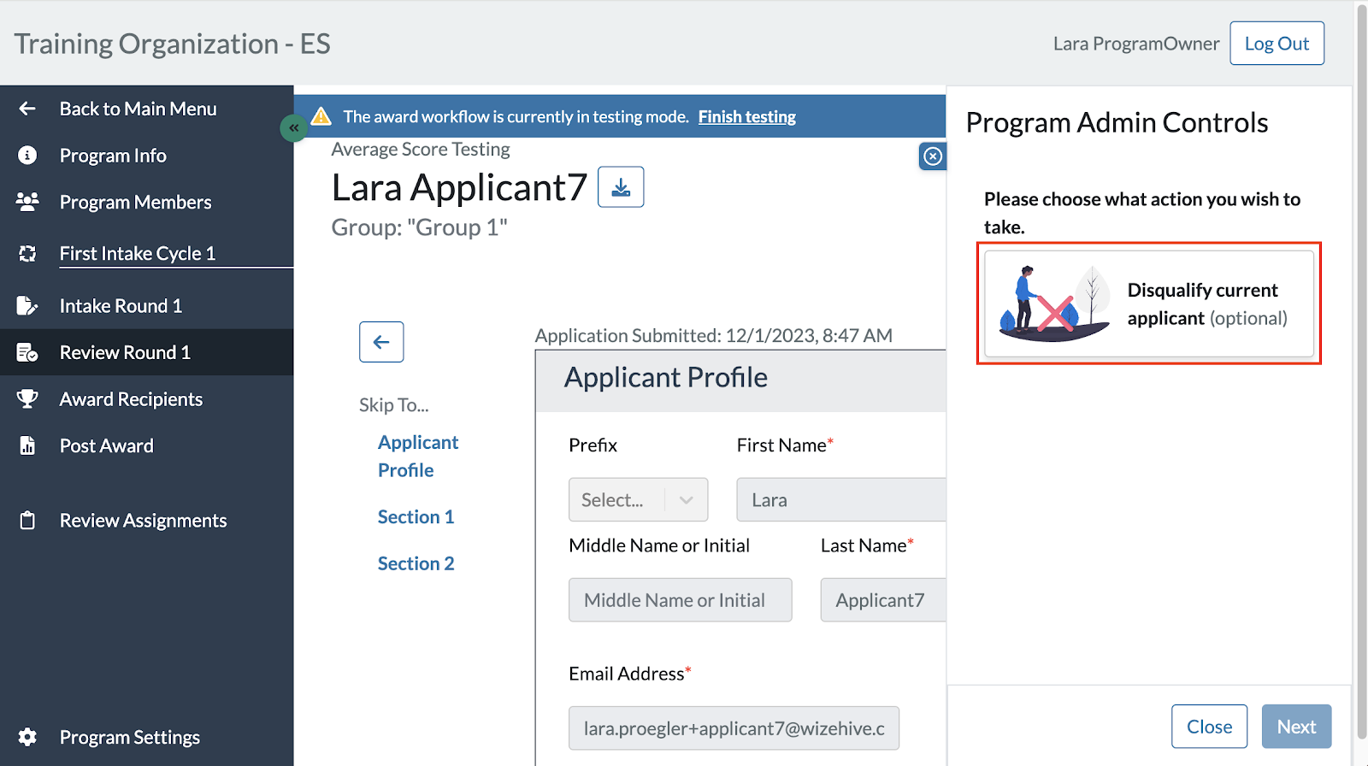Click the download applicant icon
1368x766 pixels.
coord(621,187)
